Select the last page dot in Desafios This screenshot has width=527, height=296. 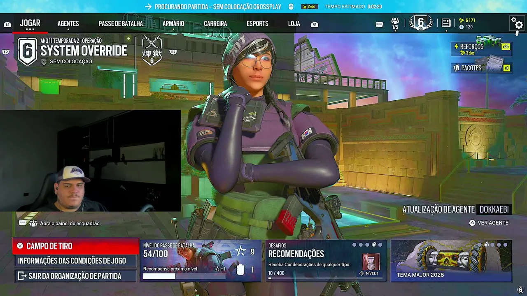(x=380, y=245)
